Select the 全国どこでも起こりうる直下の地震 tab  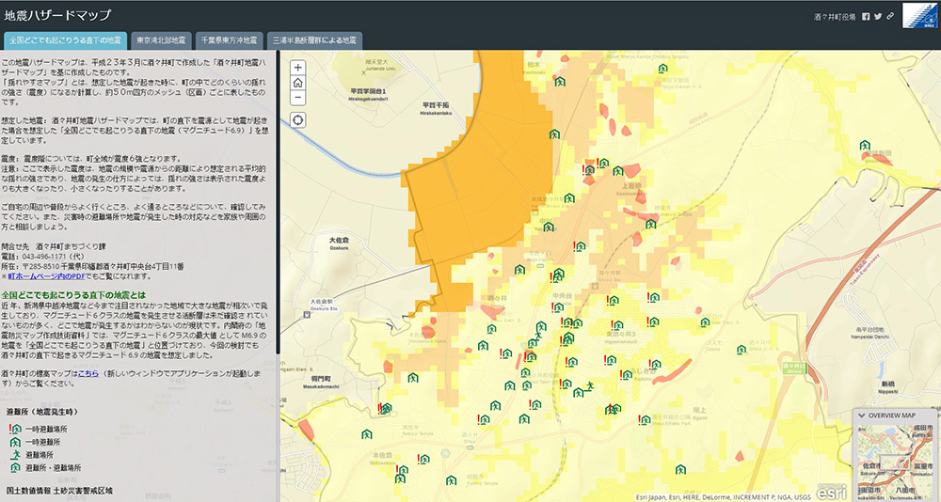pos(65,41)
